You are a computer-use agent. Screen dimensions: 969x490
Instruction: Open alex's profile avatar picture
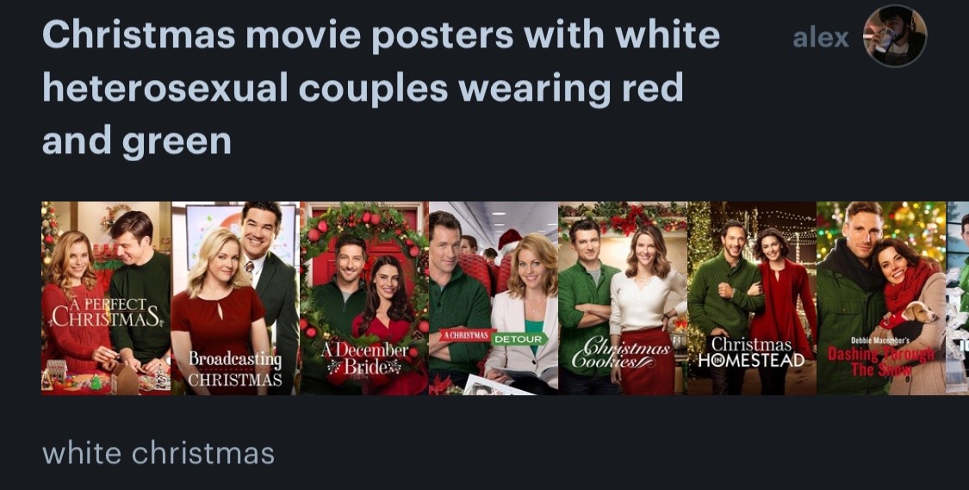[x=894, y=36]
